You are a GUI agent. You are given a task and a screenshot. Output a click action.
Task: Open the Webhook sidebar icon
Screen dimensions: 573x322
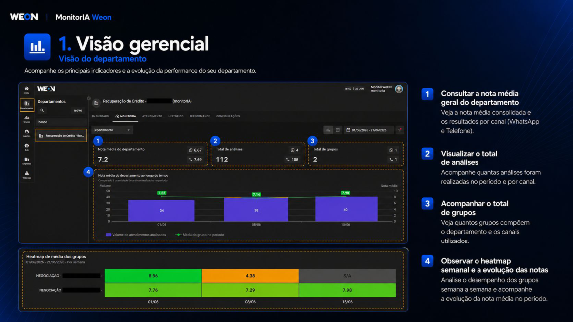click(x=27, y=175)
